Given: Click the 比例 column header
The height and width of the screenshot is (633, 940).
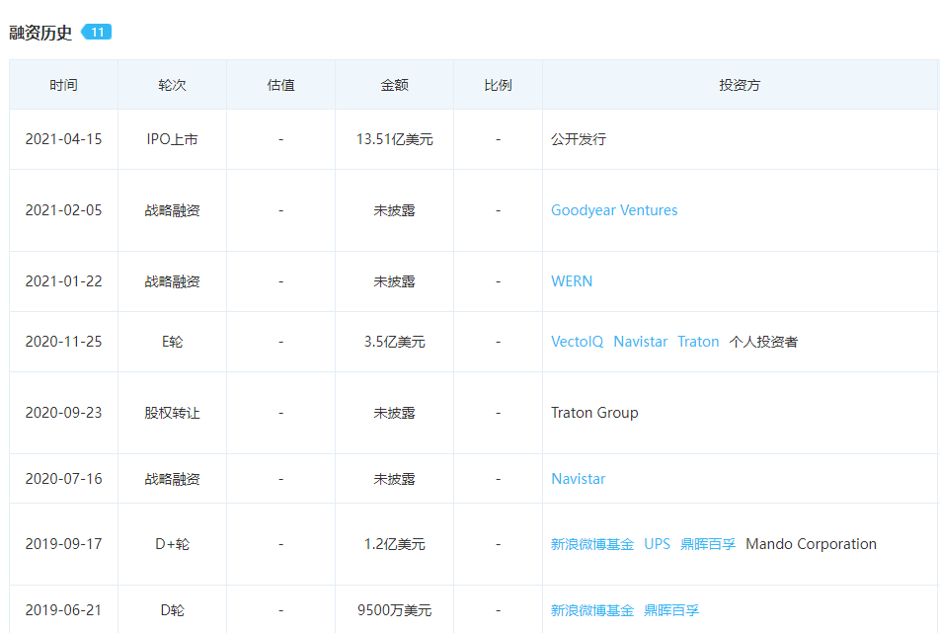Looking at the screenshot, I should click(x=499, y=85).
